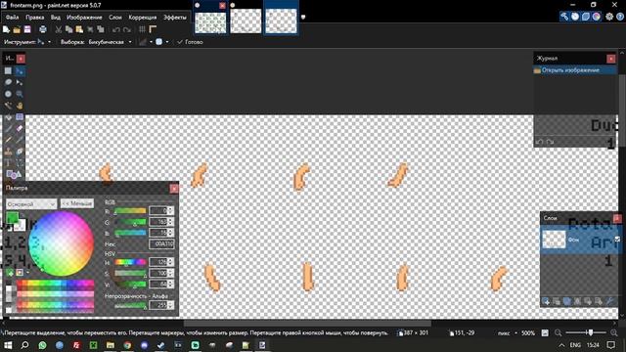
Task: Open the Вид menu
Action: click(x=55, y=18)
